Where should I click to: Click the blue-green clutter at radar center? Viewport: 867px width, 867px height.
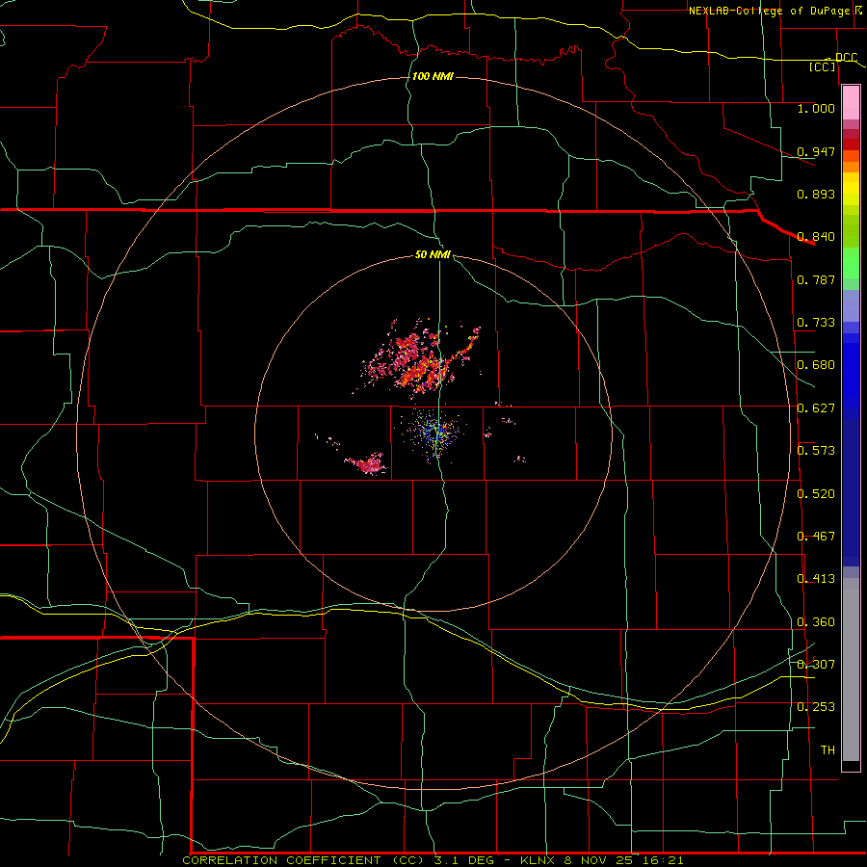click(x=434, y=433)
